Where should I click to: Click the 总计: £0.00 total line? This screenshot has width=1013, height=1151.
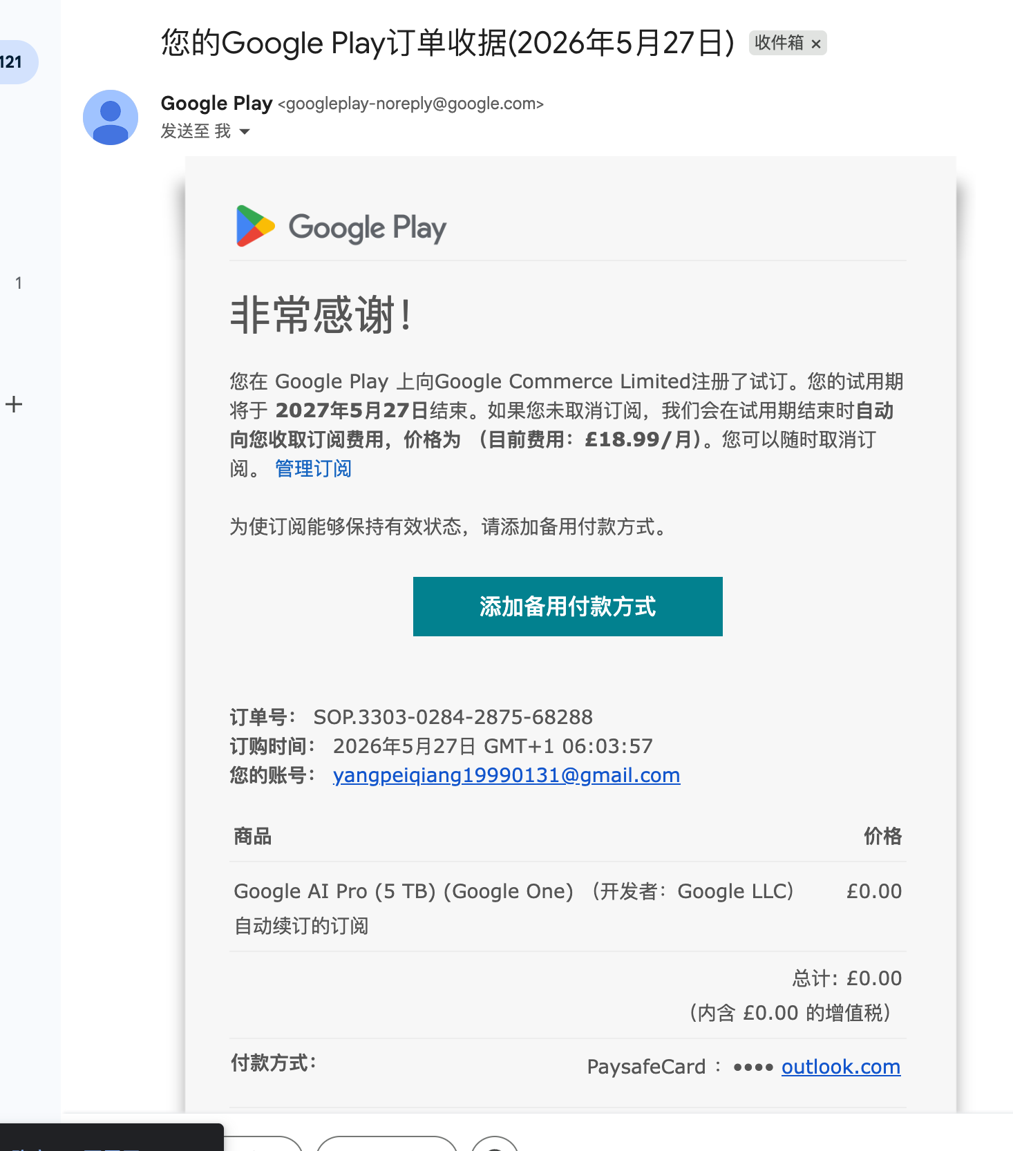[x=846, y=978]
